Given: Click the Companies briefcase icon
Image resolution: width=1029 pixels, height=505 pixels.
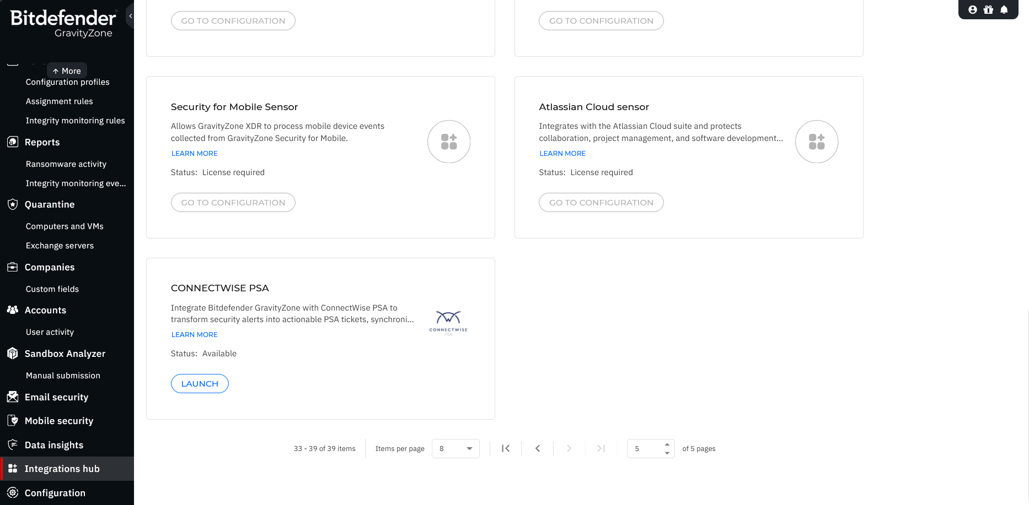Looking at the screenshot, I should (12, 267).
